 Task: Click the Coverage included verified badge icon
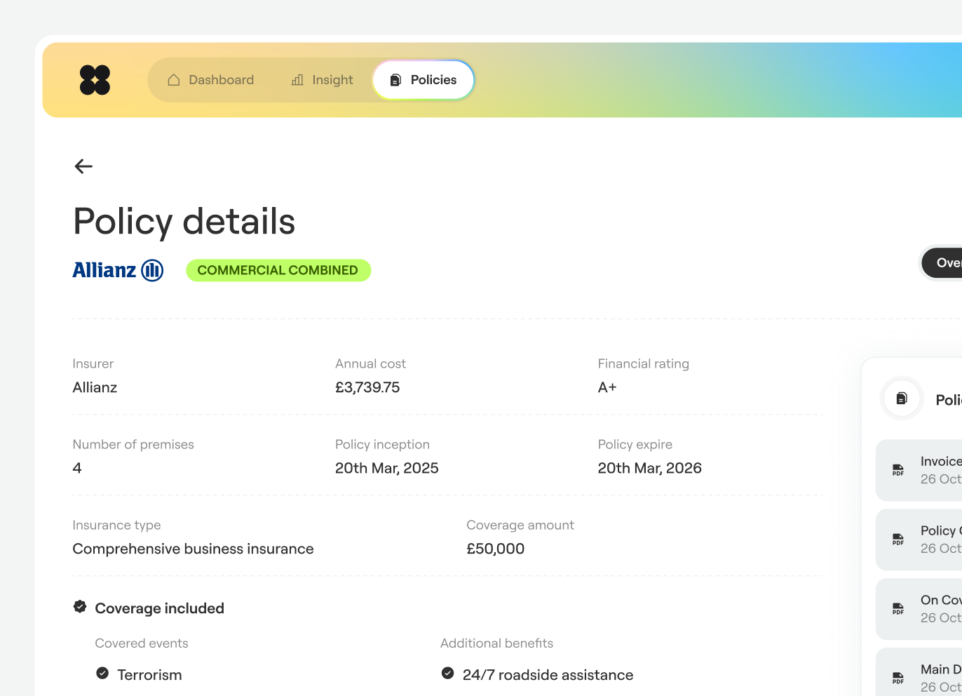tap(80, 607)
